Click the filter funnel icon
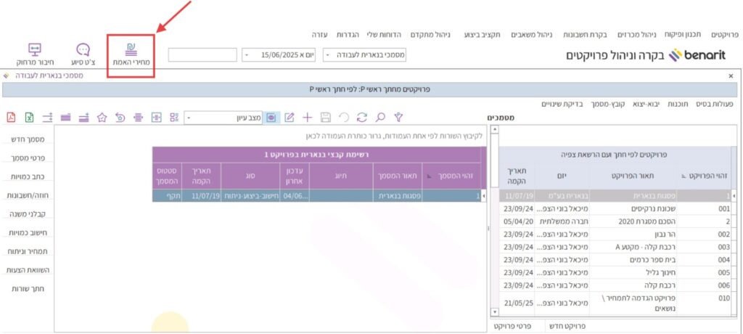 click(x=398, y=117)
